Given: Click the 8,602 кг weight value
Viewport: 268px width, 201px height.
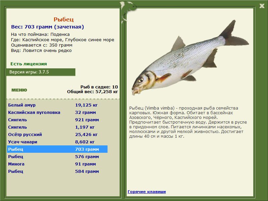Looking at the screenshot, I should (85, 142).
